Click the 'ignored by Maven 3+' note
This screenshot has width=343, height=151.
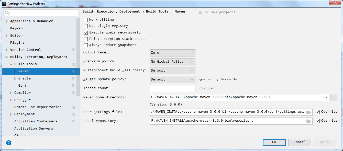pyautogui.click(x=217, y=79)
